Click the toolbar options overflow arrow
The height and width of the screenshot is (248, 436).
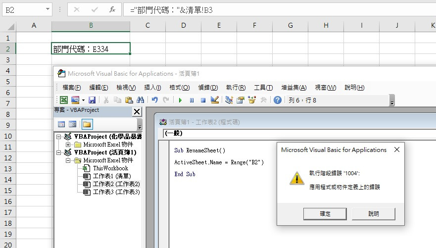(x=392, y=100)
